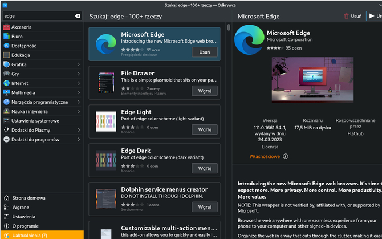Click the File Drawer app icon
The height and width of the screenshot is (239, 382).
(x=106, y=83)
